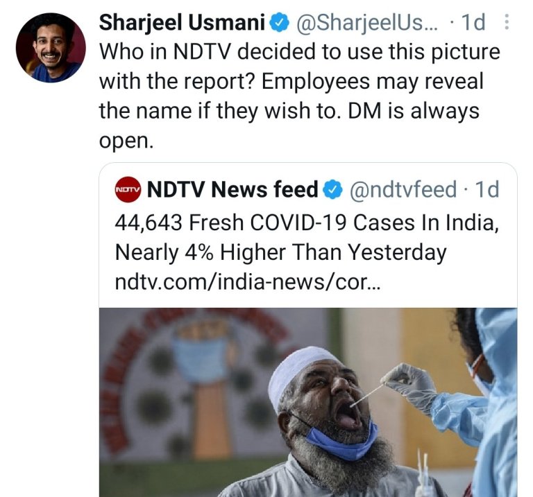Viewport: 533px width, 497px height.
Task: Click the 'Nearly 4% Higher Than Yesterday' line
Action: pyautogui.click(x=280, y=252)
